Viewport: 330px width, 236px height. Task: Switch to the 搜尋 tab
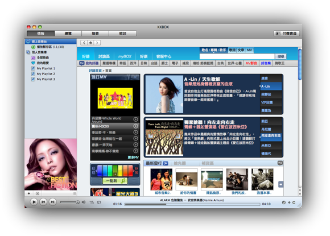[95, 34]
